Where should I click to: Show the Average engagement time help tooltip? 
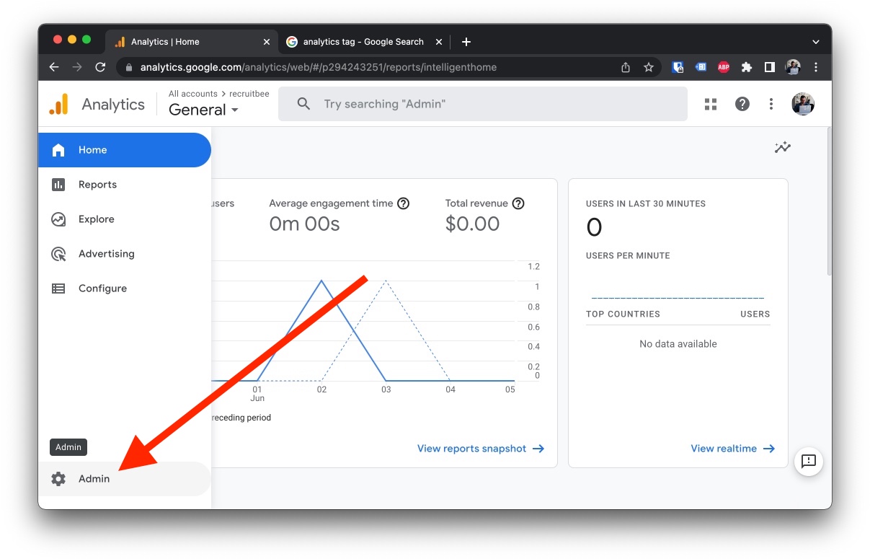tap(402, 203)
